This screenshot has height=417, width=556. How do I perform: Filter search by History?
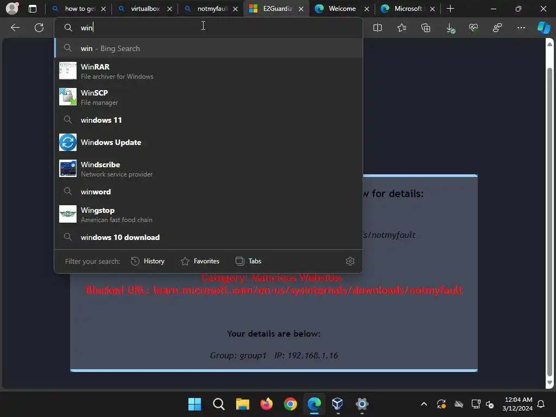(x=148, y=261)
